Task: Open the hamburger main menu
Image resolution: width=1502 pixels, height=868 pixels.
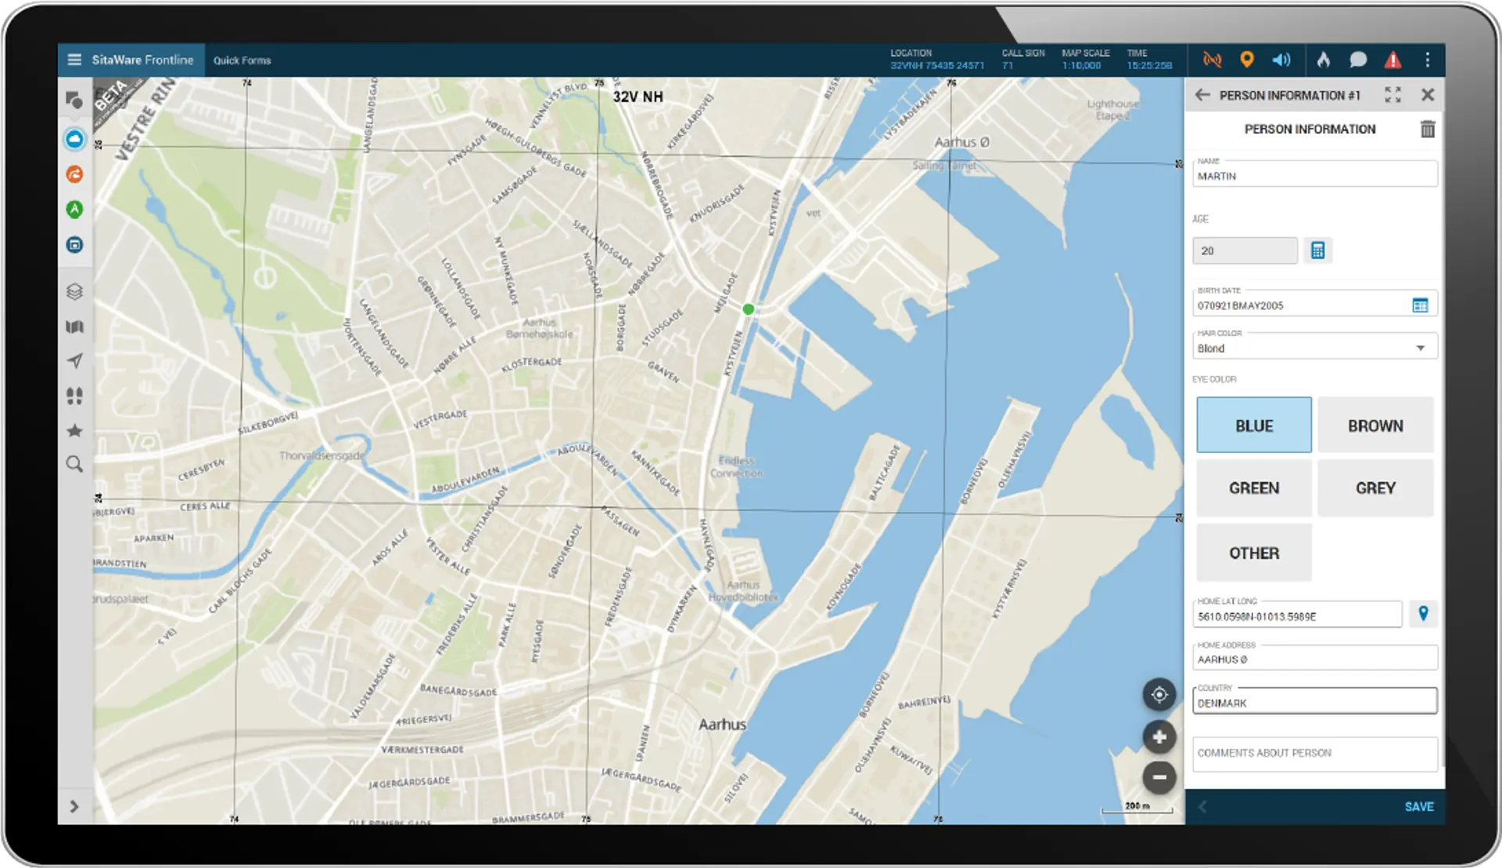Action: coord(74,59)
